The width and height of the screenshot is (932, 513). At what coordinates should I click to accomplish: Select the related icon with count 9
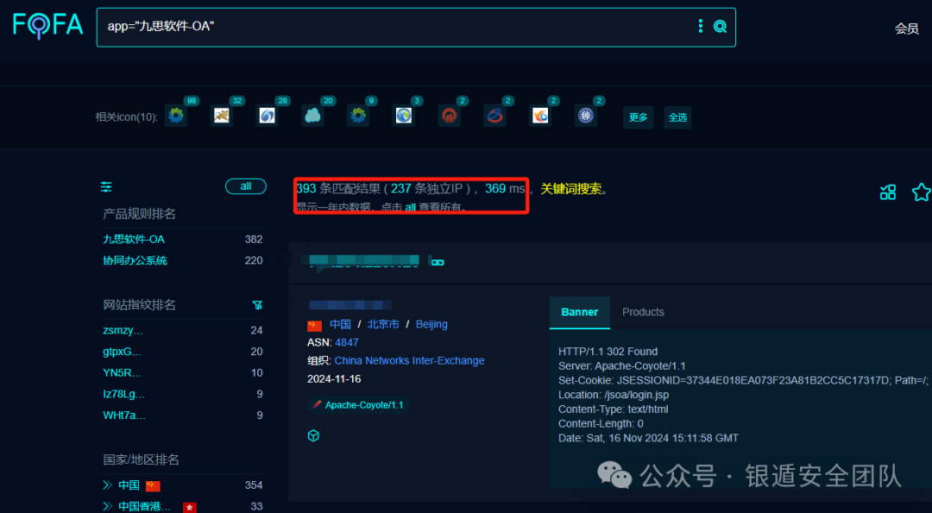click(x=358, y=116)
